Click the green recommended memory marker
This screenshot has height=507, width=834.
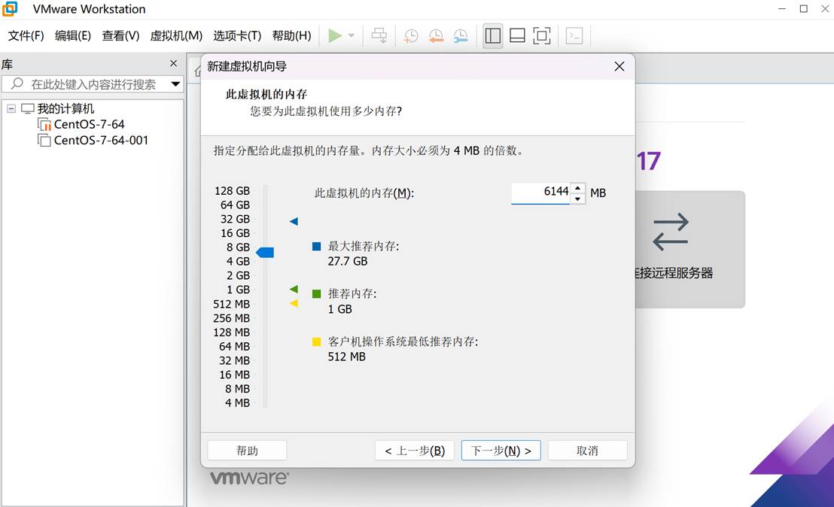click(x=294, y=289)
